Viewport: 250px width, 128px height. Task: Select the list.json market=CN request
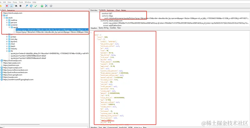52,30
